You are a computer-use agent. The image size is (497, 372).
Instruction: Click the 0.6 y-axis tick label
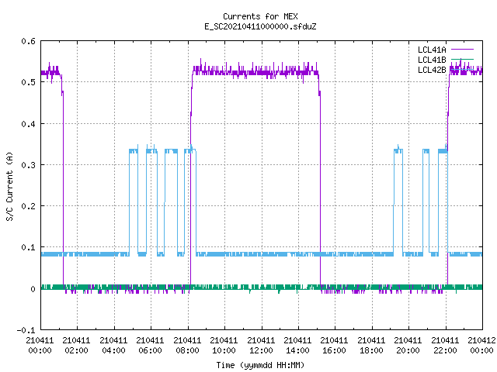click(28, 41)
